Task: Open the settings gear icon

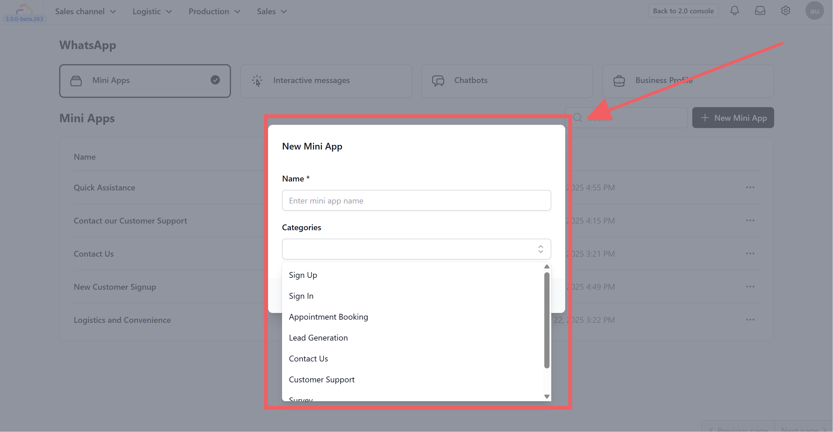Action: pyautogui.click(x=785, y=11)
